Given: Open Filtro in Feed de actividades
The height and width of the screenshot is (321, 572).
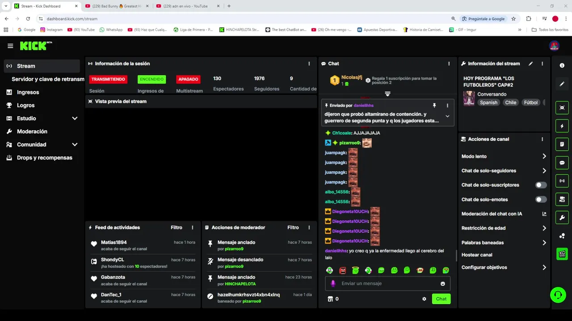Looking at the screenshot, I should (177, 227).
